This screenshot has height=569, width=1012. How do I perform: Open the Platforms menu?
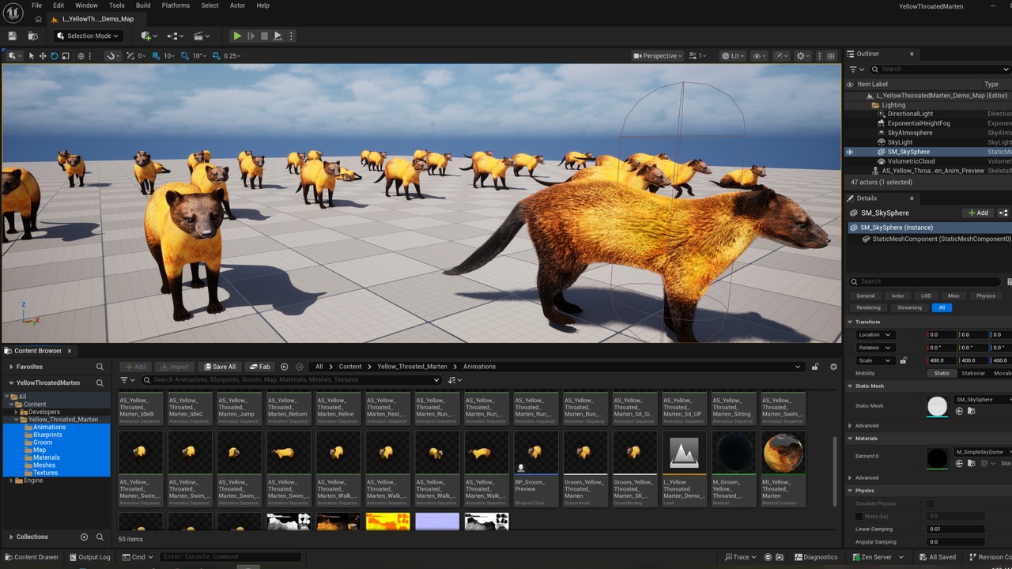(x=176, y=6)
